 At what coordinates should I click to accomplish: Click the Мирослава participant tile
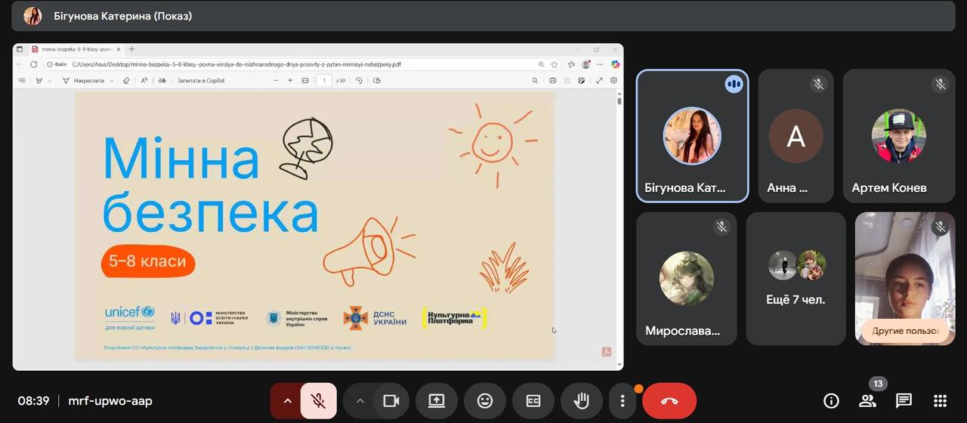pyautogui.click(x=686, y=279)
